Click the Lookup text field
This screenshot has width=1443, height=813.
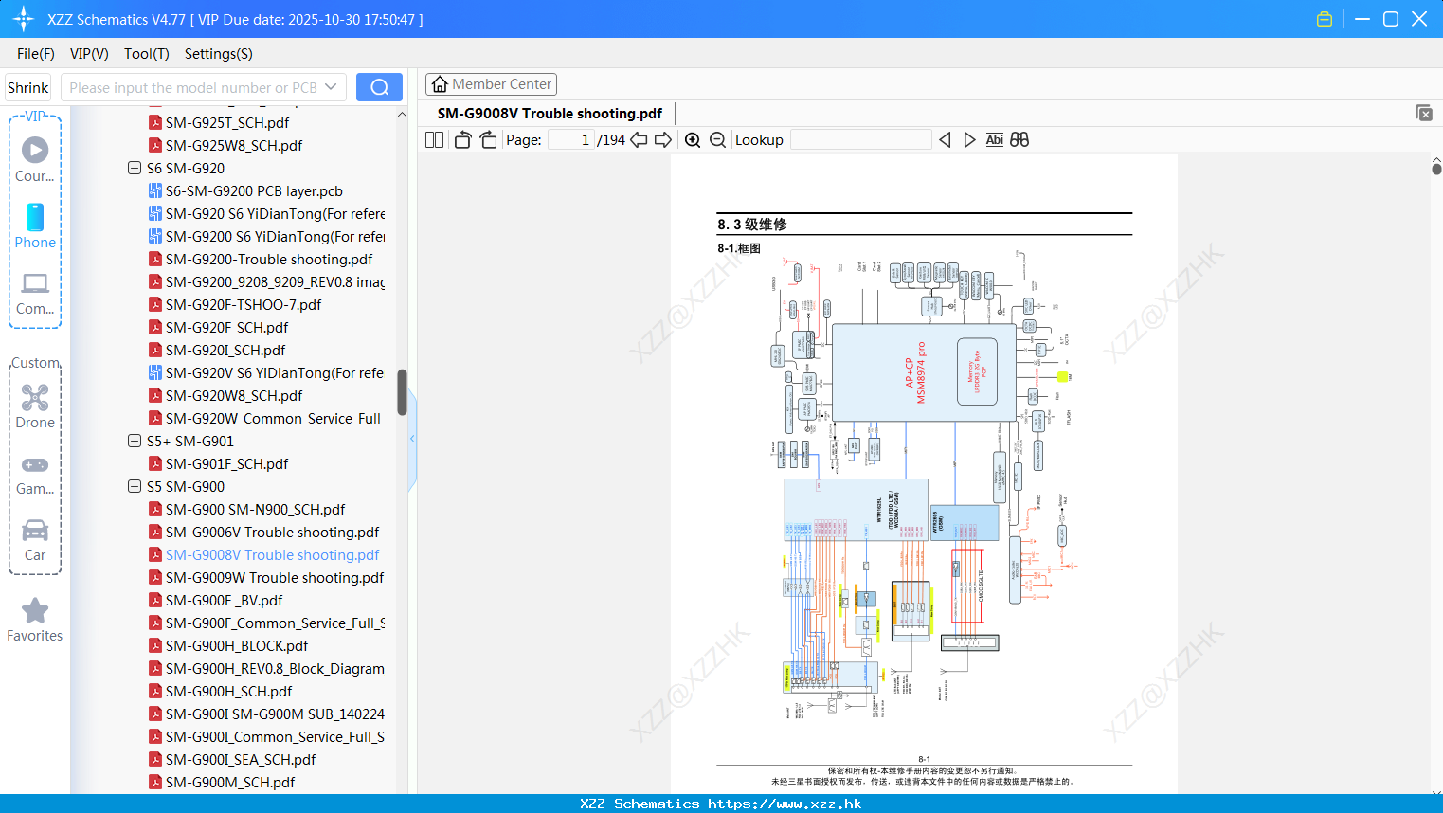click(861, 140)
